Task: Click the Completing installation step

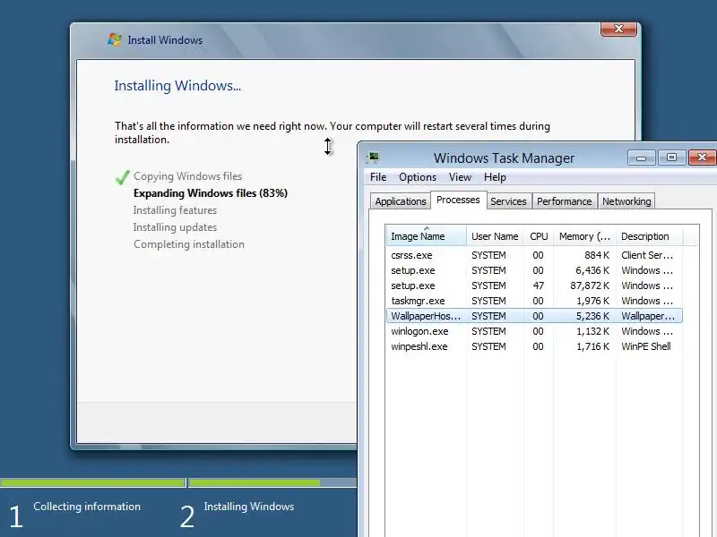Action: (x=189, y=244)
